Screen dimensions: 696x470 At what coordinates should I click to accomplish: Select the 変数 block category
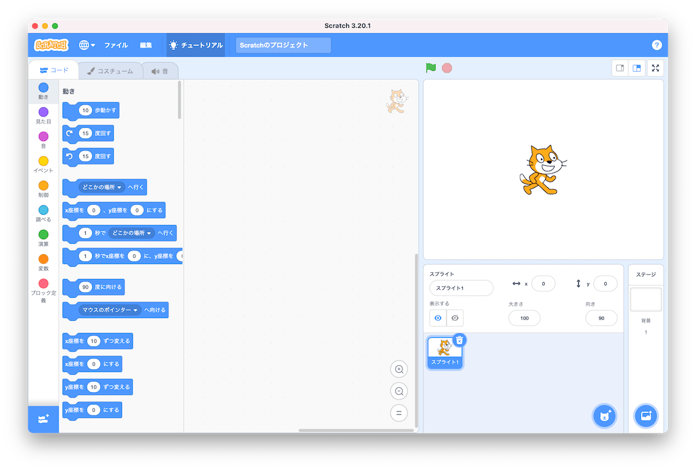[x=43, y=263]
